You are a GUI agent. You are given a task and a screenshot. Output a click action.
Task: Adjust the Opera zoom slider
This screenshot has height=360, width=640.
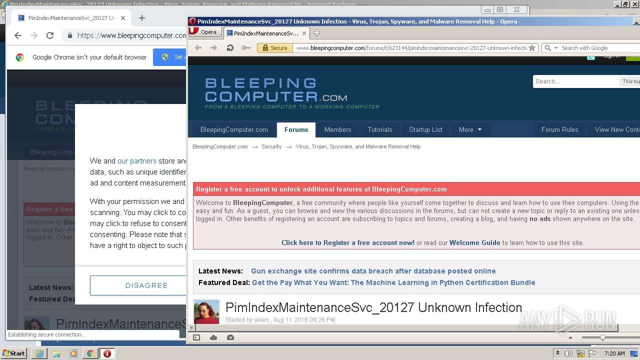602,337
